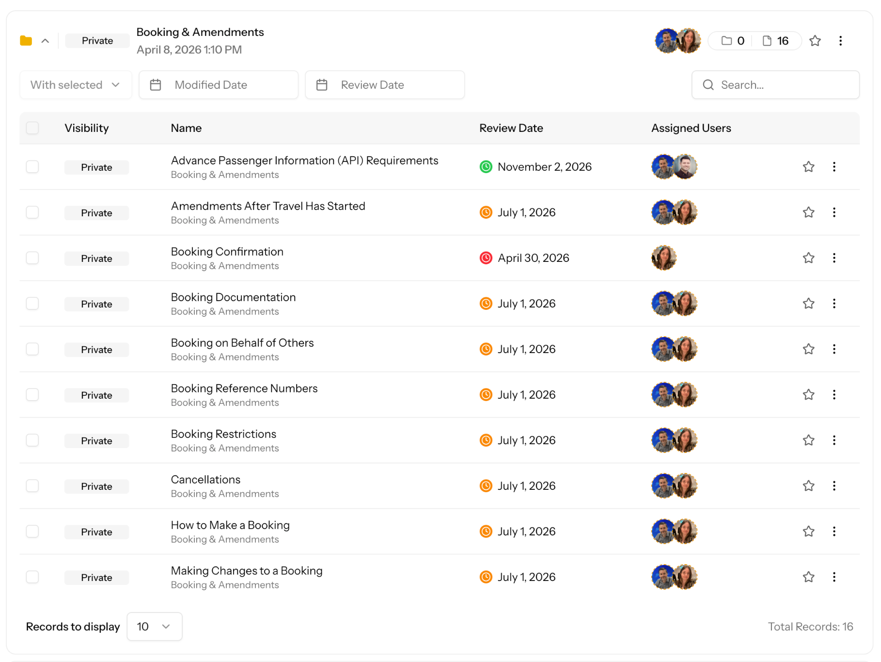This screenshot has height=662, width=881.
Task: Click the green clock for November 2, 2026
Action: (486, 167)
